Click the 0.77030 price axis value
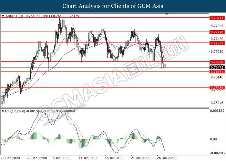This screenshot has width=226, height=161. [217, 52]
